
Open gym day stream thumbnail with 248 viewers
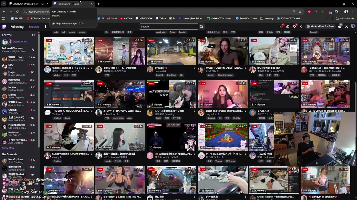pyautogui.click(x=171, y=51)
